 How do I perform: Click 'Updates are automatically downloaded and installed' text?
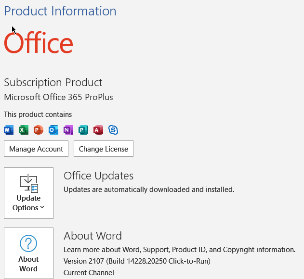149,190
